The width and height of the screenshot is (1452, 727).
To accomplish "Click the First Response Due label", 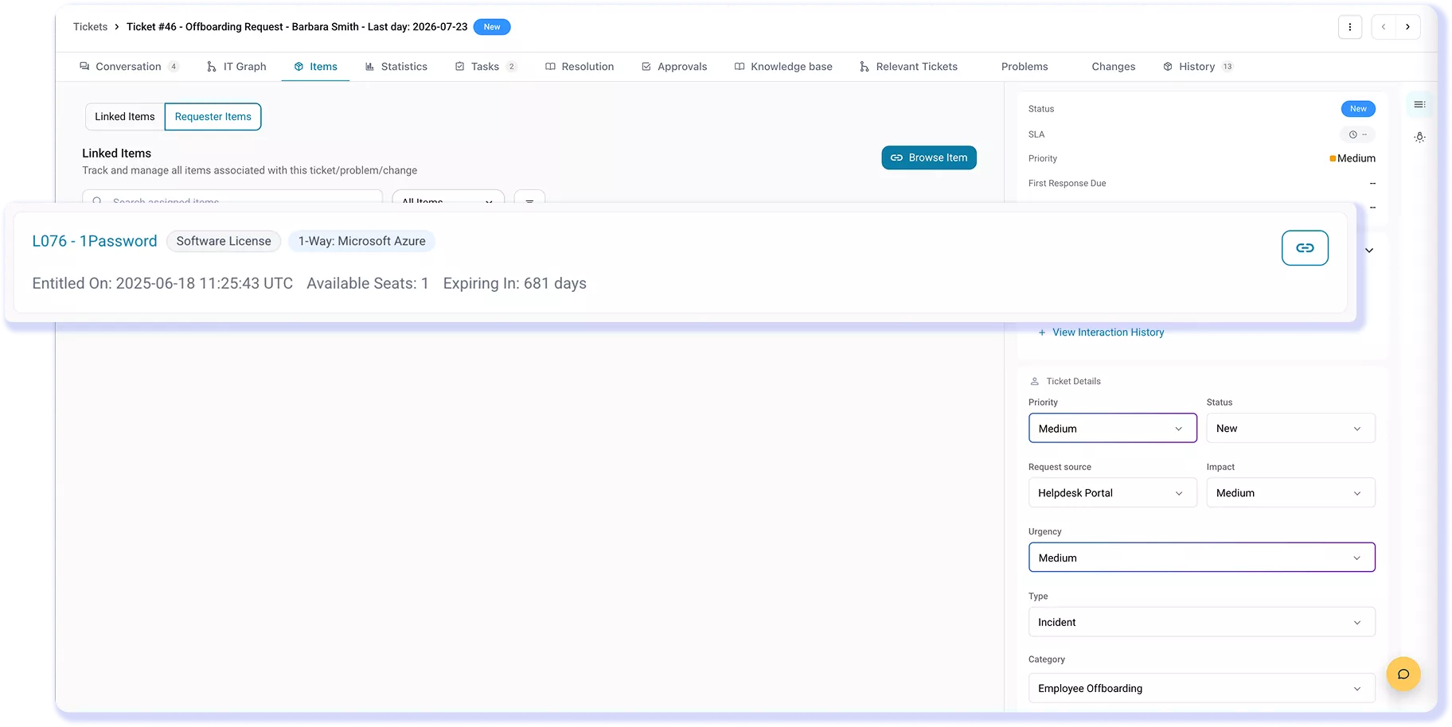I will [x=1067, y=184].
